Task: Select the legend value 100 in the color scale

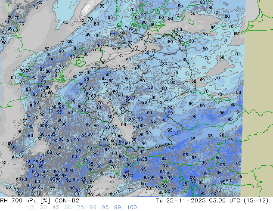Action: 132,208
